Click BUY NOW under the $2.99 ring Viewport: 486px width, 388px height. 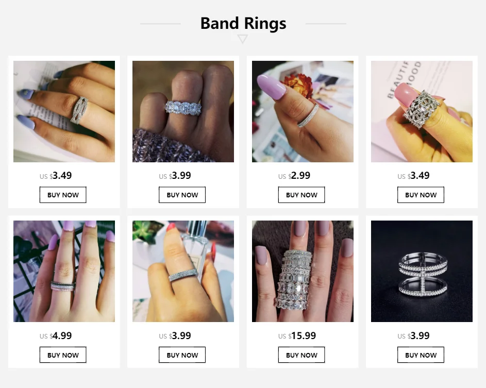coord(301,195)
